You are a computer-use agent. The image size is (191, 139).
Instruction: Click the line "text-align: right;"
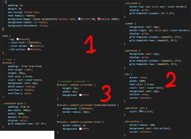point(20,69)
